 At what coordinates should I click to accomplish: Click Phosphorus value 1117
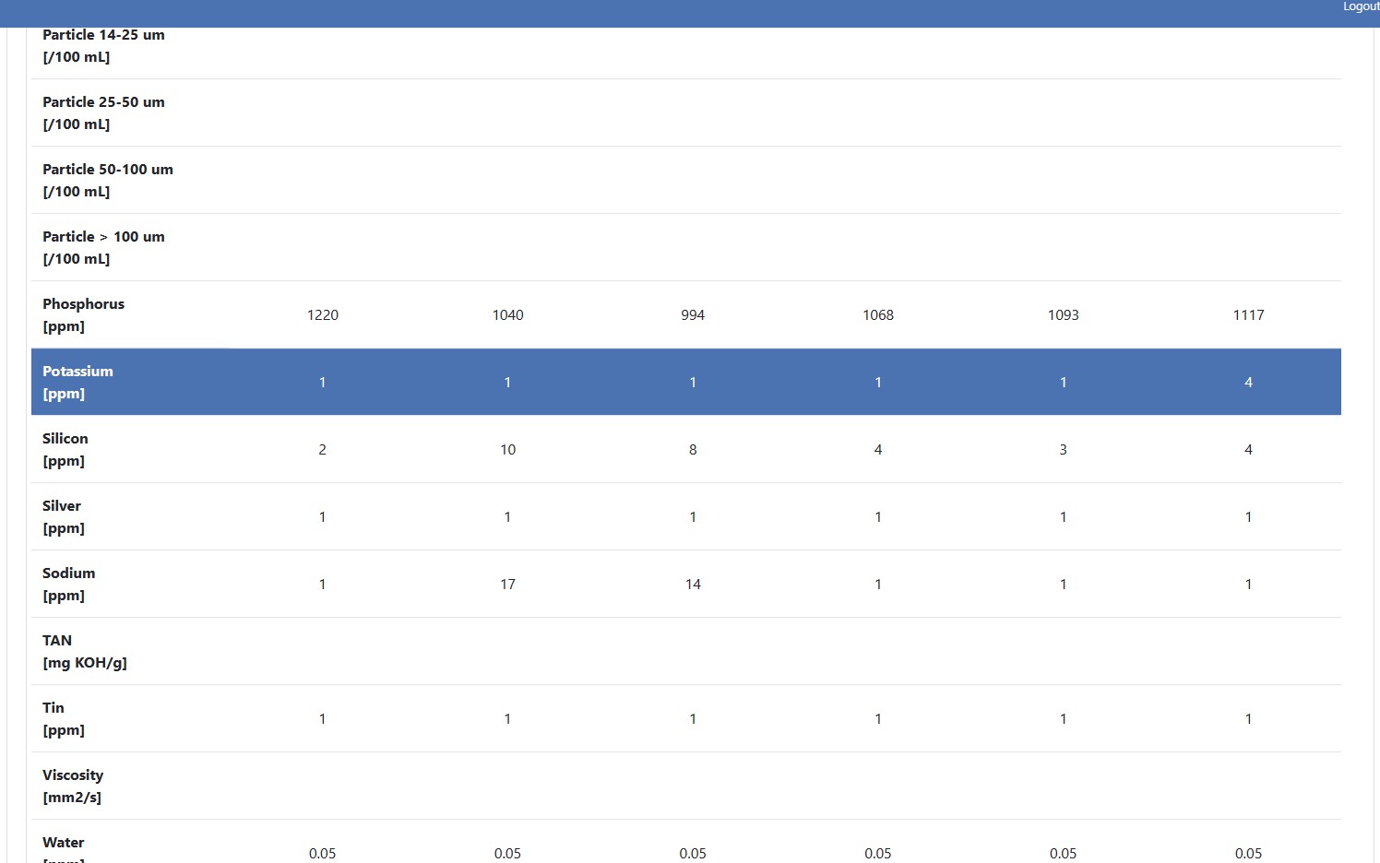point(1248,315)
